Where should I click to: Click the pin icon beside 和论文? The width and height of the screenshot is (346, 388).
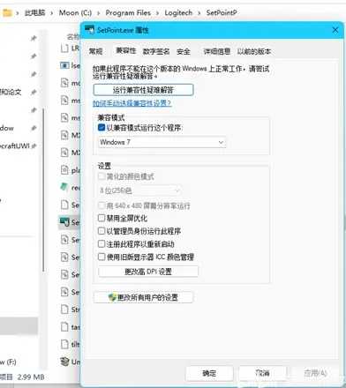pyautogui.click(x=34, y=92)
